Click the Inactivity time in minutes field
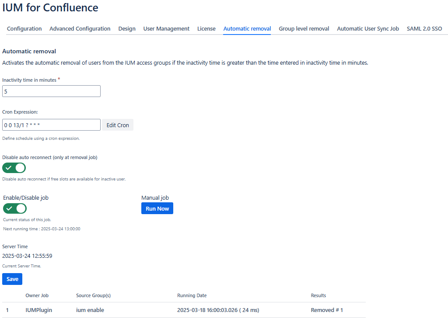Viewport: 448px width, 319px height. point(51,91)
